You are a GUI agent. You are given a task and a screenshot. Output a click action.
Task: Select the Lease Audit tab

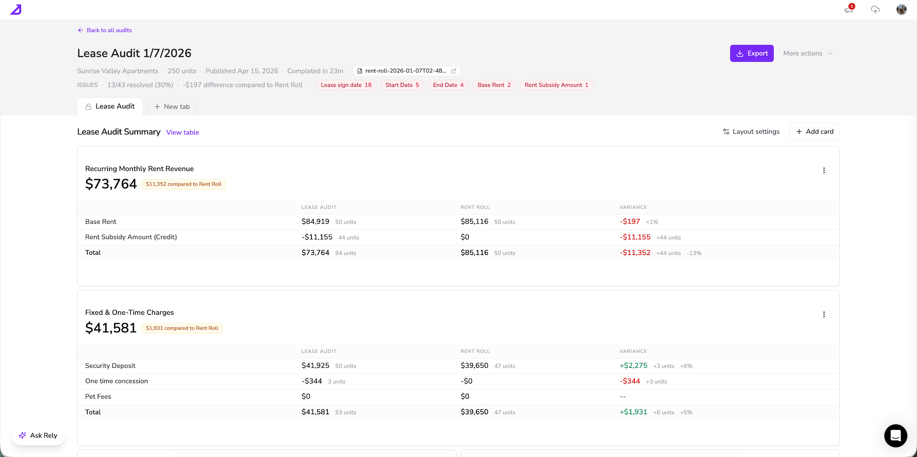click(x=110, y=107)
